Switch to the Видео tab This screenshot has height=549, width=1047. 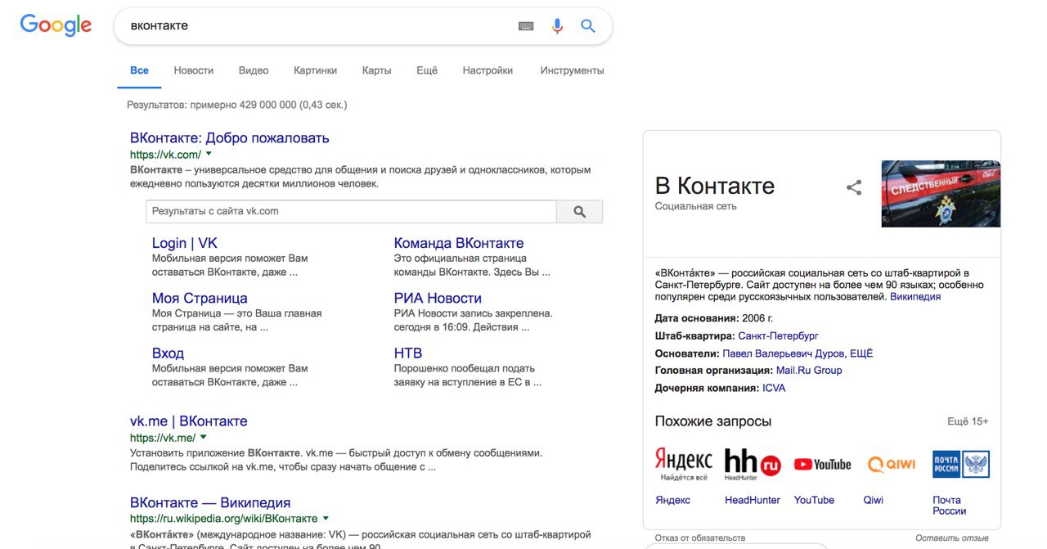tap(254, 70)
